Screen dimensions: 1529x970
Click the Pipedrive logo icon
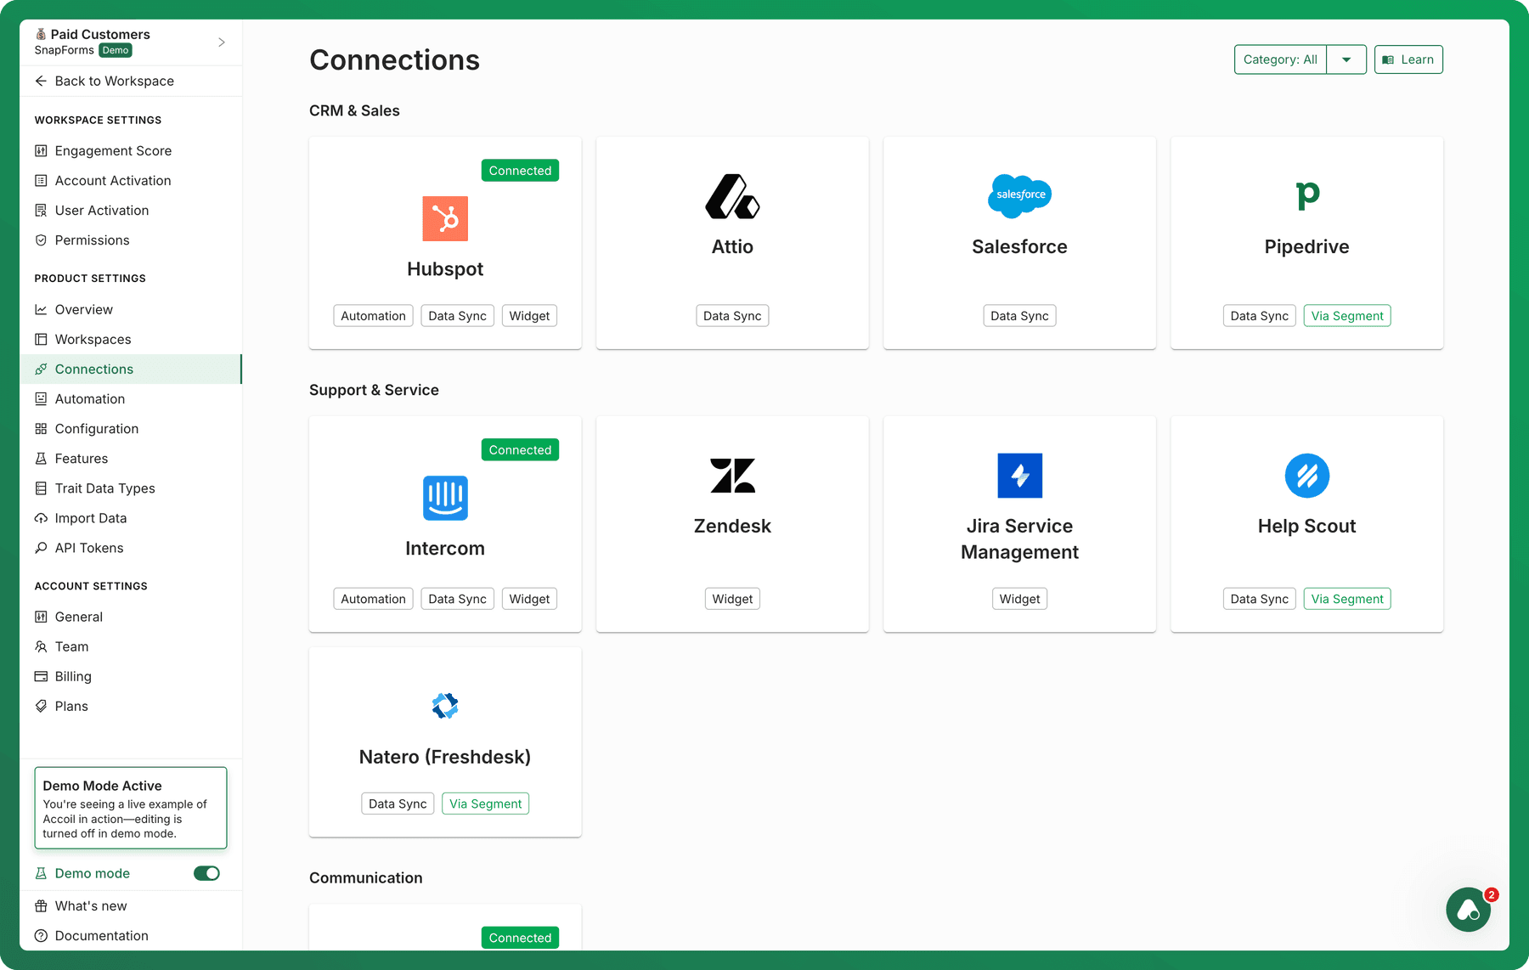1307,195
